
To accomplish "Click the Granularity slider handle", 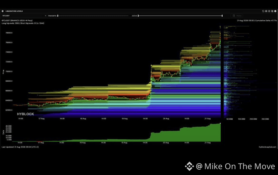I will click(x=58, y=16).
